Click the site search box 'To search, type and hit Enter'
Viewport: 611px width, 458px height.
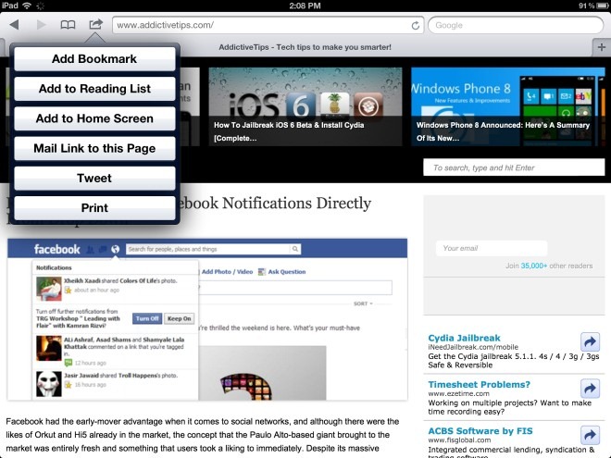pyautogui.click(x=514, y=167)
